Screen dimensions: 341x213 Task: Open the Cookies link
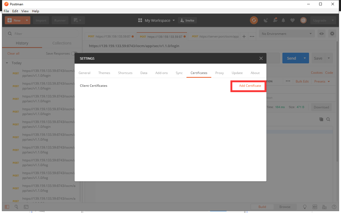click(317, 72)
